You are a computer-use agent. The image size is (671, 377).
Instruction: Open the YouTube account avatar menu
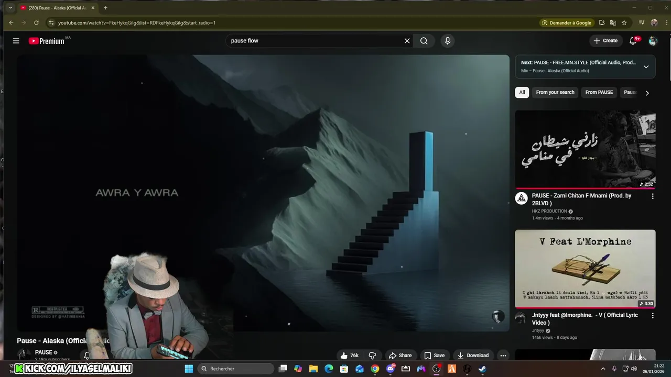pyautogui.click(x=653, y=41)
